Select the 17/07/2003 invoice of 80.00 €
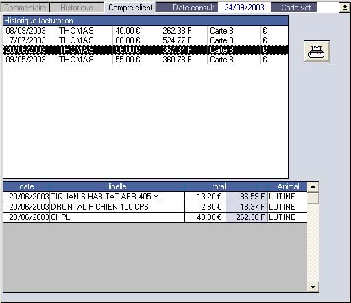The image size is (351, 303). click(145, 40)
